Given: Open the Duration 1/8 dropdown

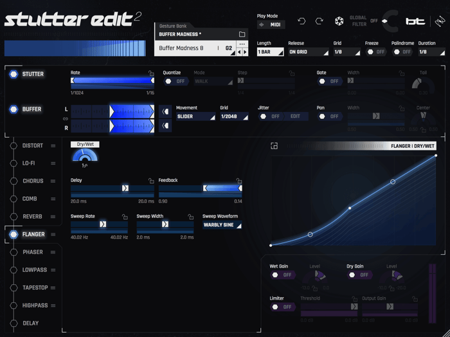Looking at the screenshot, I should (x=431, y=52).
